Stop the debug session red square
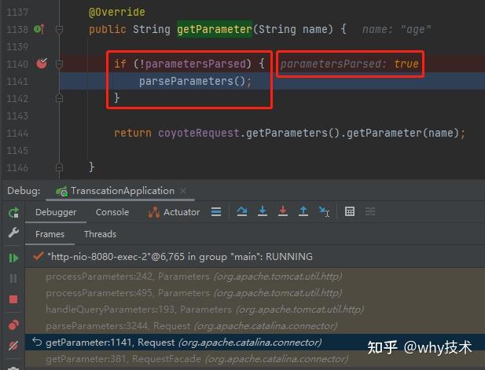This screenshot has width=485, height=370. (13, 299)
